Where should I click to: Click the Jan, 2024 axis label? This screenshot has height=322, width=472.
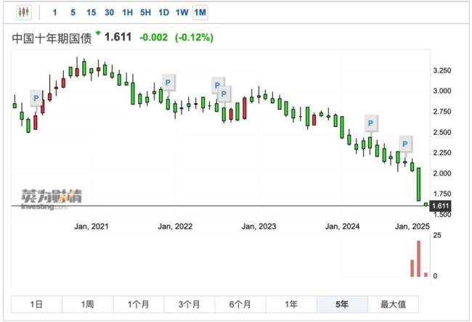click(343, 226)
